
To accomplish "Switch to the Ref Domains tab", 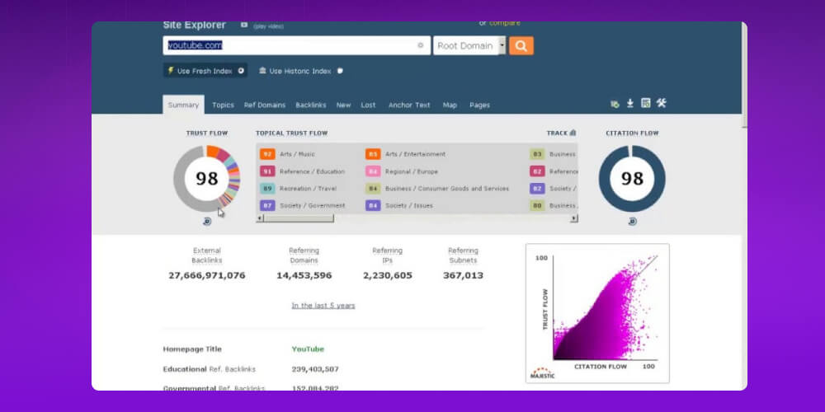I will [x=265, y=105].
